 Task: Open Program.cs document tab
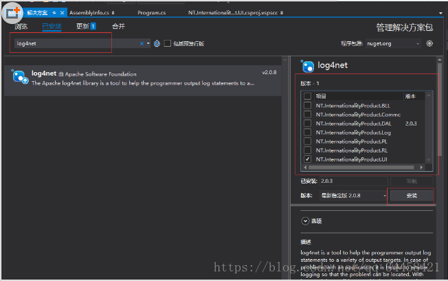[x=151, y=13]
